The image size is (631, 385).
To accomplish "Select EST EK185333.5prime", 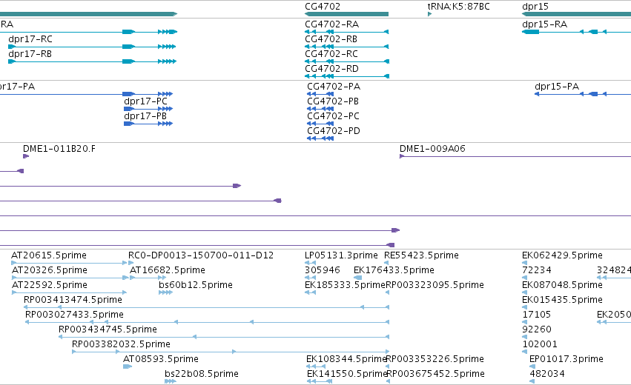I will 346,285.
